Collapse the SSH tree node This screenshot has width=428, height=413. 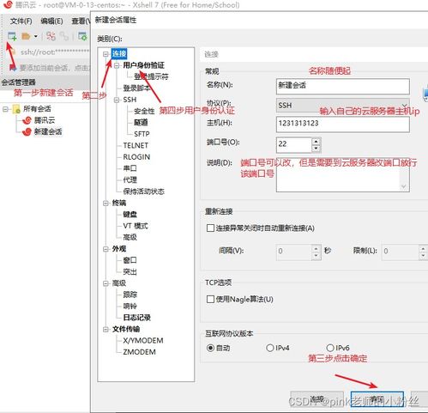pyautogui.click(x=117, y=100)
